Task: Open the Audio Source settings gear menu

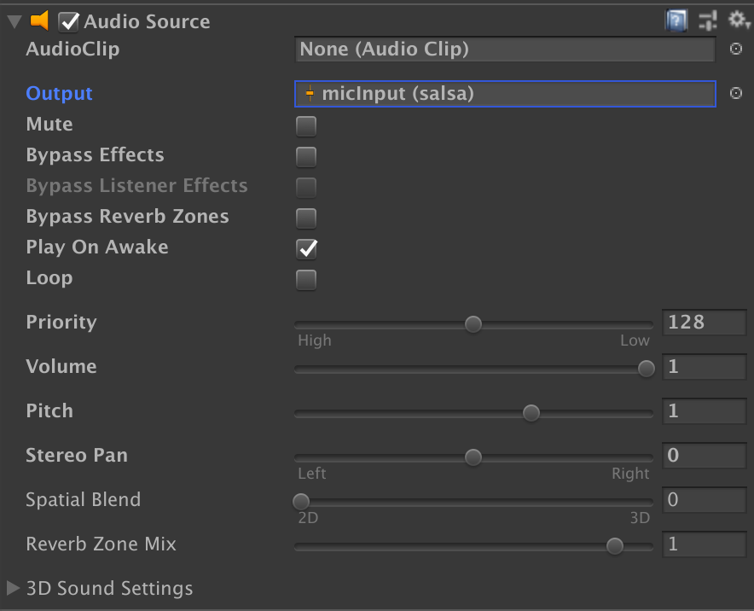Action: 737,21
